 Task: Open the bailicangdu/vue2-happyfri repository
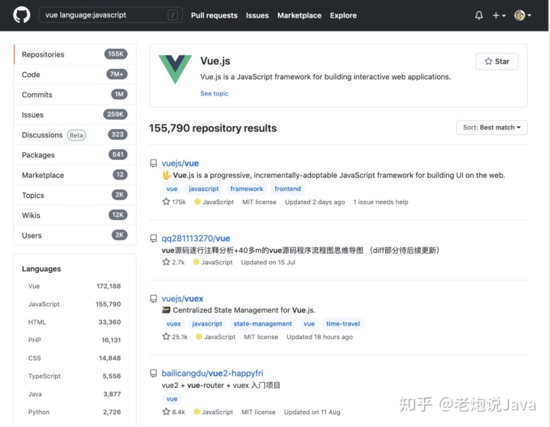pos(212,373)
